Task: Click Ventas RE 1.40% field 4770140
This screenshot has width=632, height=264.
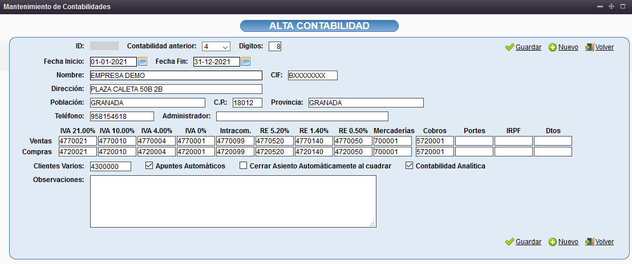Action: coord(314,141)
